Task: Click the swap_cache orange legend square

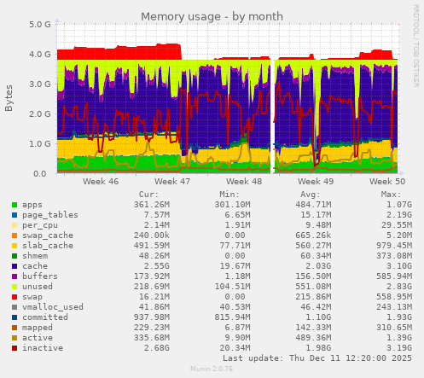Action: coord(15,236)
